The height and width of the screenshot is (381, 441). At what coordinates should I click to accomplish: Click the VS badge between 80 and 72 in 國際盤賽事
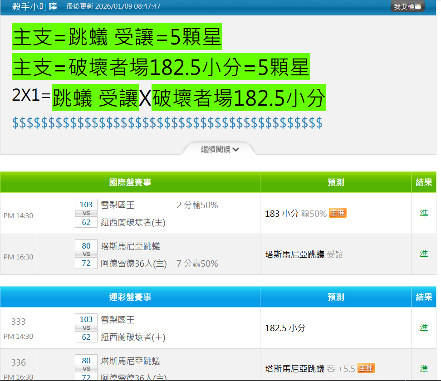[x=86, y=254]
